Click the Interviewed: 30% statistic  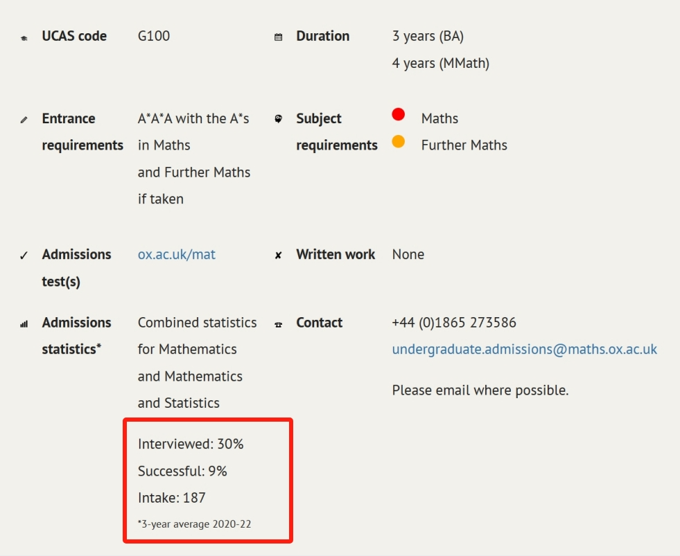coord(191,444)
